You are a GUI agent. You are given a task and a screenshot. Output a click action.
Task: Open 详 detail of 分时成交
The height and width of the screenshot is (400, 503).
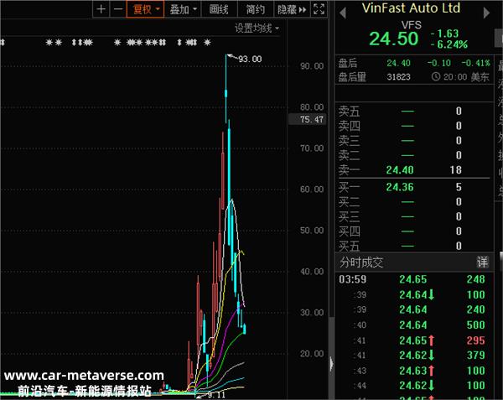[482, 262]
